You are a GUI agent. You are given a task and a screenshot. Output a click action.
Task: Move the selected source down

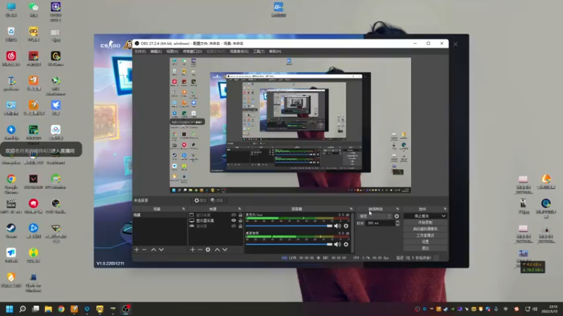coord(224,250)
